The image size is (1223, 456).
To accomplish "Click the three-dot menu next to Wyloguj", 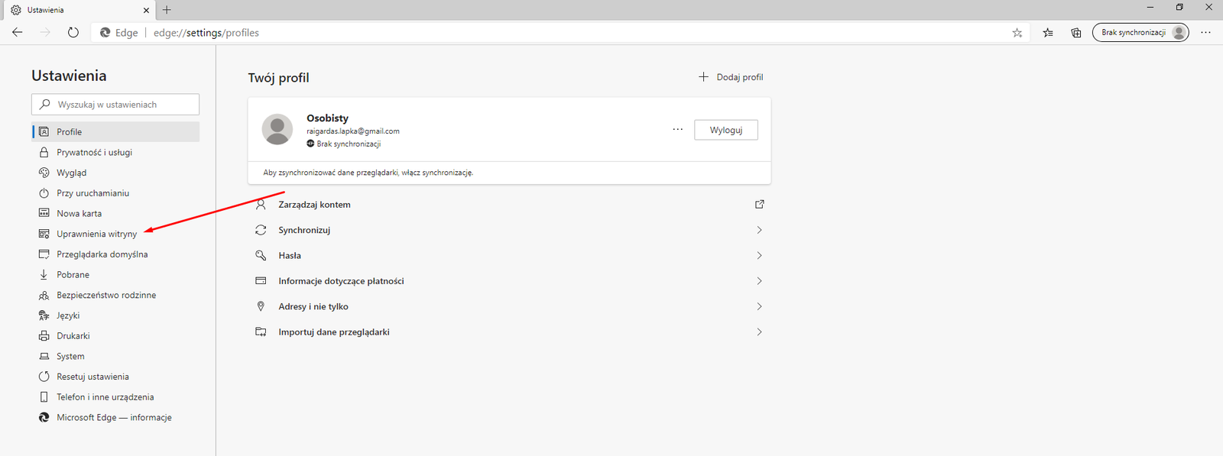I will point(677,130).
